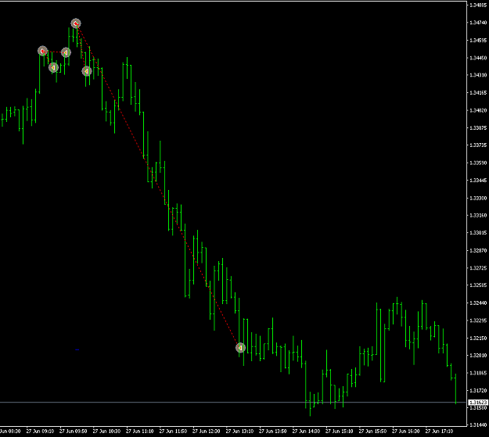The height and width of the screenshot is (437, 489).
Task: Click the price label 1.34450
Action: 478,58
